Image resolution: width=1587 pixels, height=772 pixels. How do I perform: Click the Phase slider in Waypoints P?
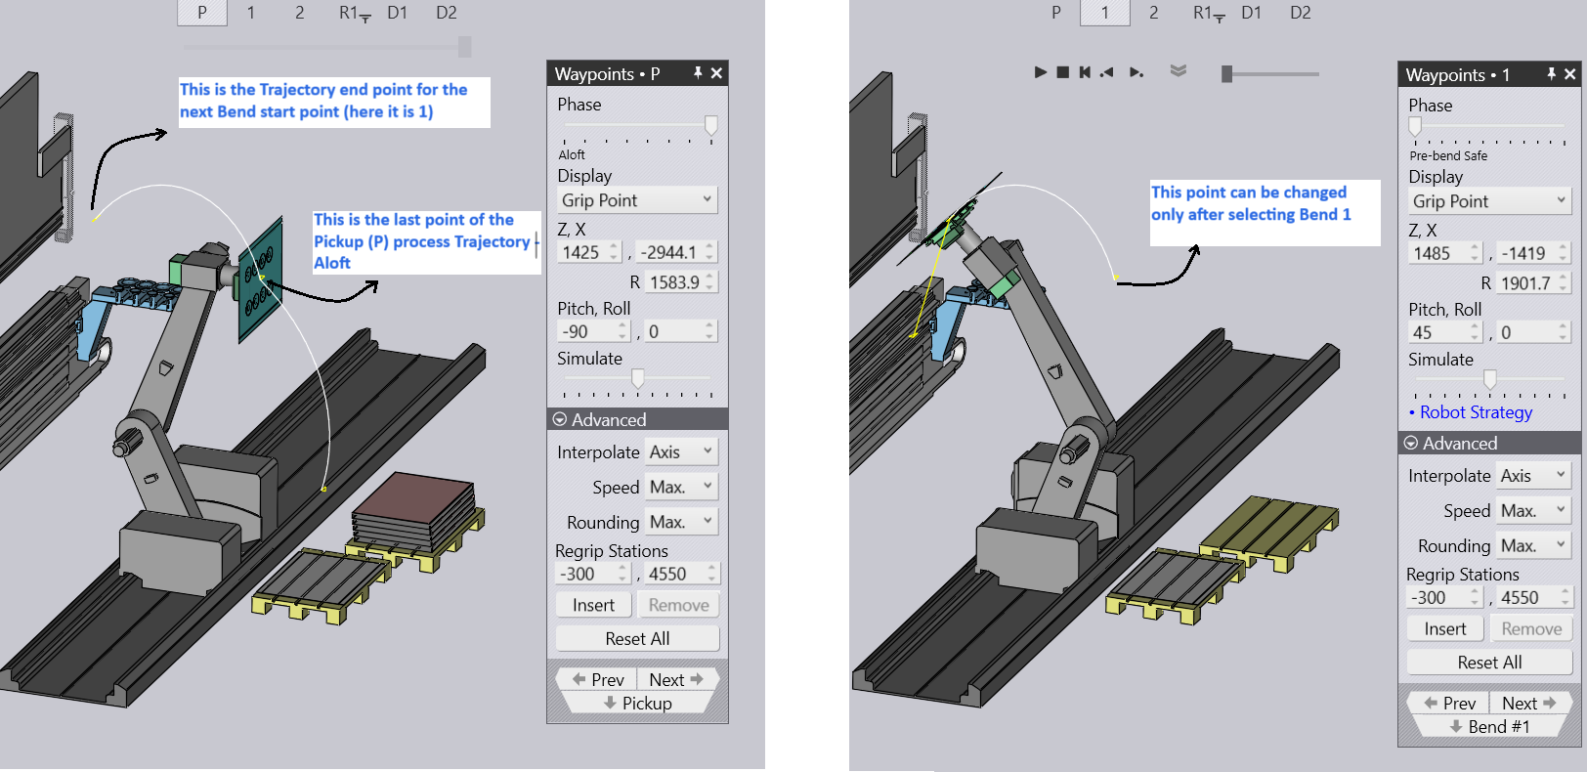637,128
